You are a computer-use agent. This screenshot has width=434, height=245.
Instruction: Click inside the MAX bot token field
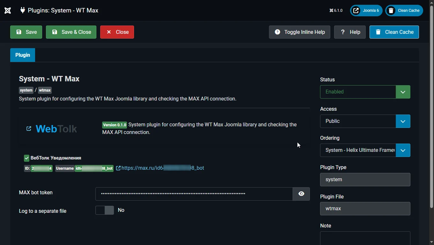pyautogui.click(x=194, y=194)
